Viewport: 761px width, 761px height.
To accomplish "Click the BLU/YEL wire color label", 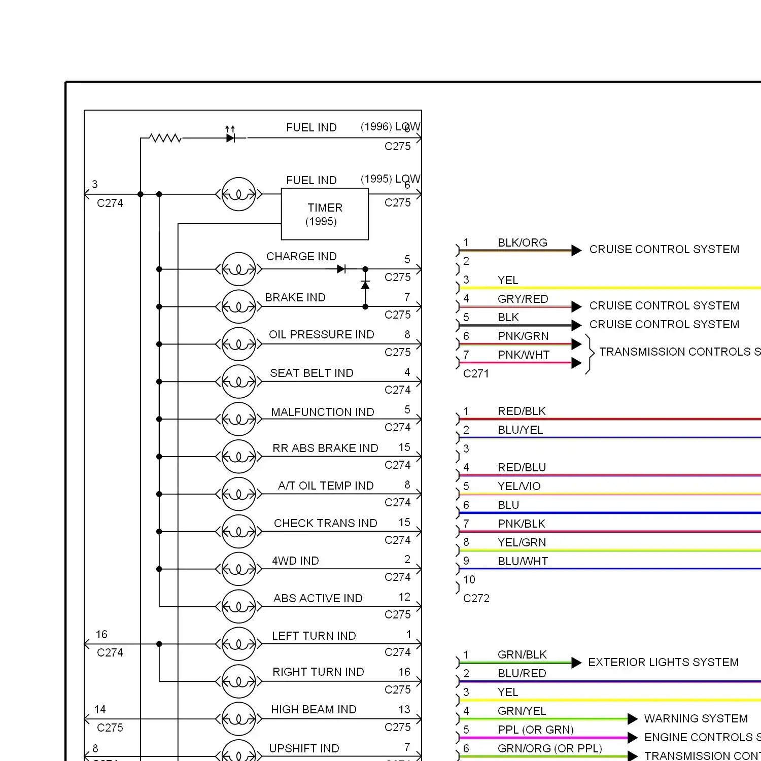I will [x=521, y=430].
